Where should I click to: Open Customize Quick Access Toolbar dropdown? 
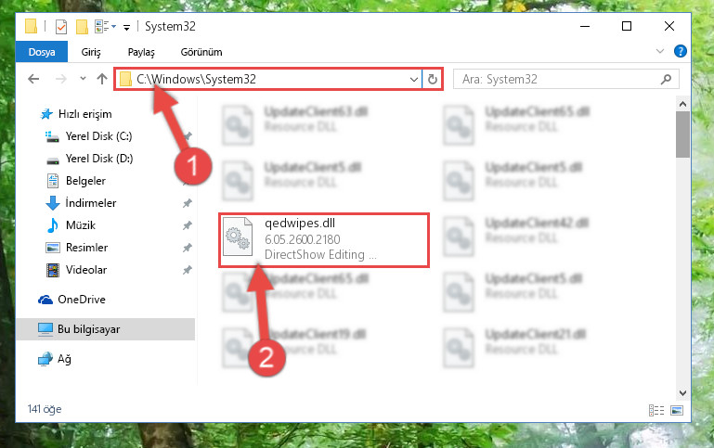point(126,28)
